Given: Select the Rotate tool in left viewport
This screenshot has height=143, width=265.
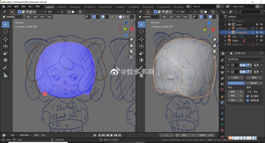Looking at the screenshot, I should click(x=5, y=46).
